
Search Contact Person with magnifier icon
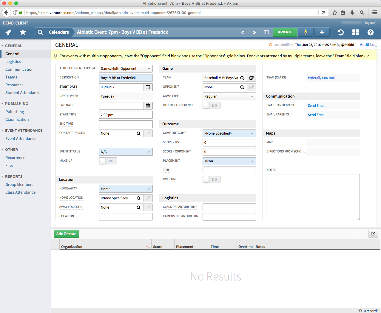click(139, 133)
